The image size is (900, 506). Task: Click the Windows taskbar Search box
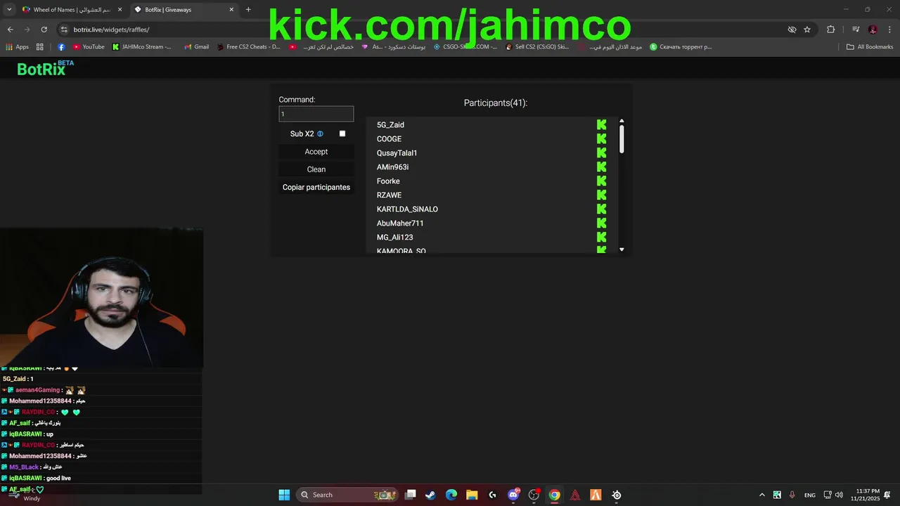pos(348,495)
